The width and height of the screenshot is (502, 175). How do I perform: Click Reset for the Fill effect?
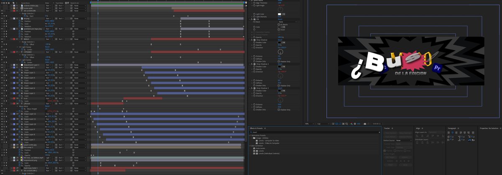[280, 19]
